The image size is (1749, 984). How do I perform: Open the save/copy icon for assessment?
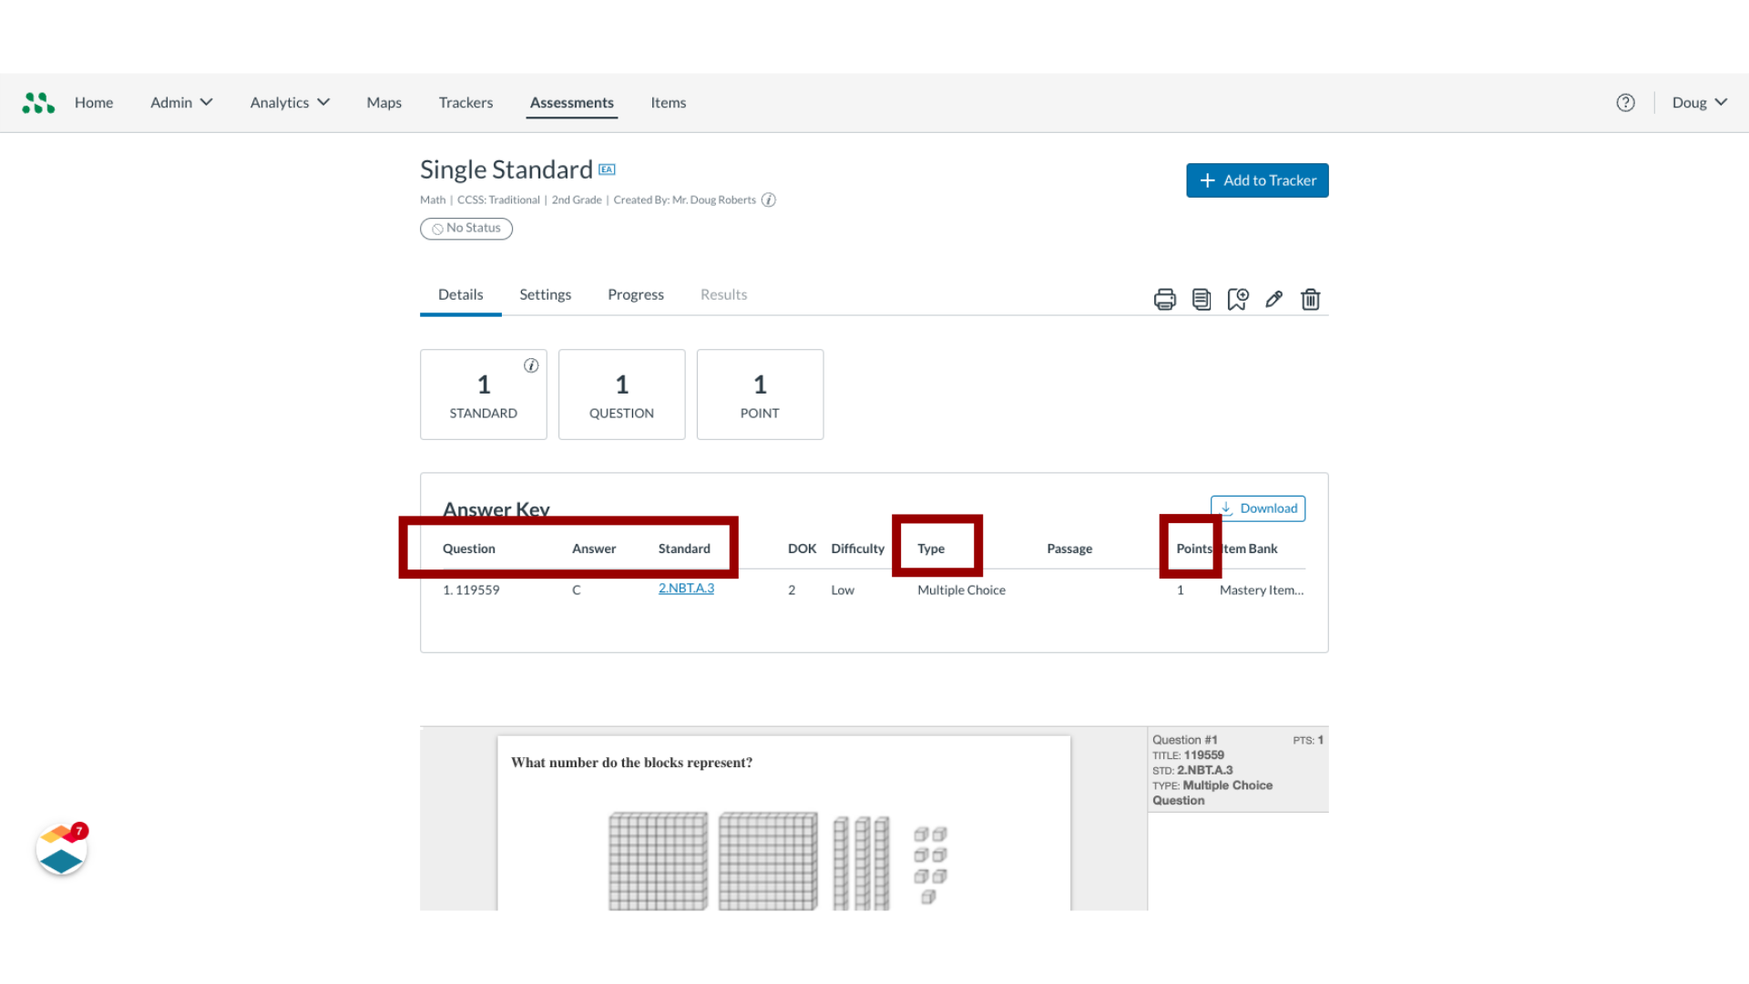1200,298
